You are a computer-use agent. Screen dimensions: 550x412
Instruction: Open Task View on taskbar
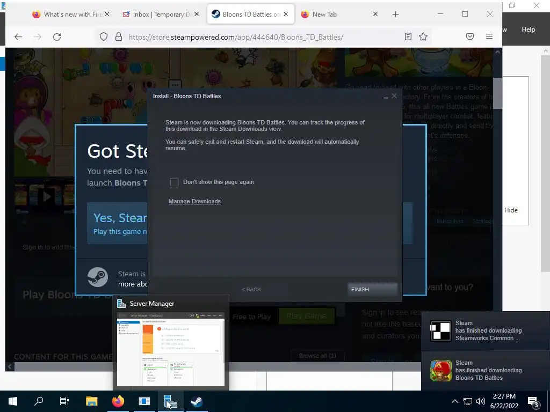[x=64, y=401]
